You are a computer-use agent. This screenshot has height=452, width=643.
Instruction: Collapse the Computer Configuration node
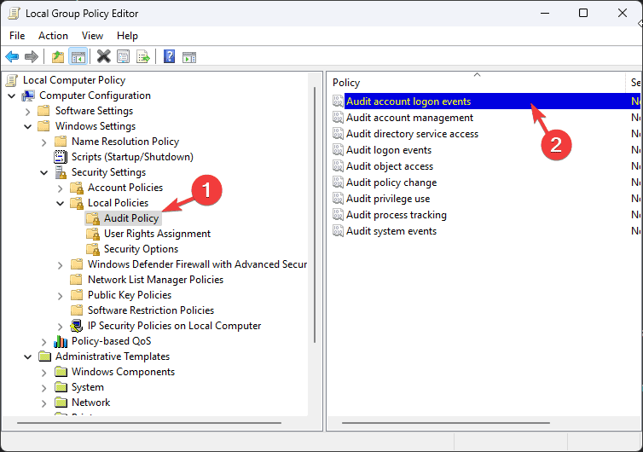click(11, 96)
